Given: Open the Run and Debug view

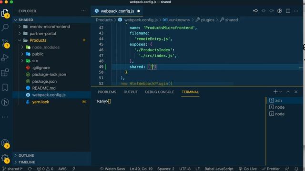Looking at the screenshot, I should 5,58.
